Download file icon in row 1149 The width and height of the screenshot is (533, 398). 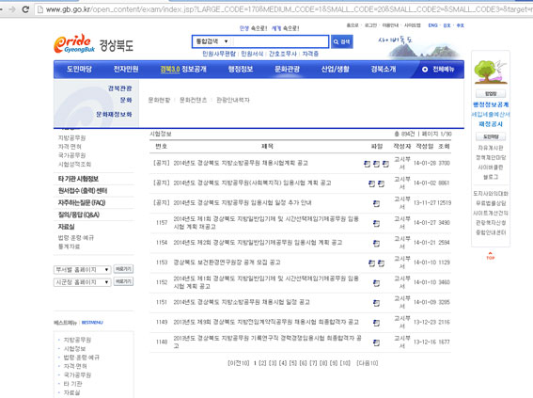[376, 323]
